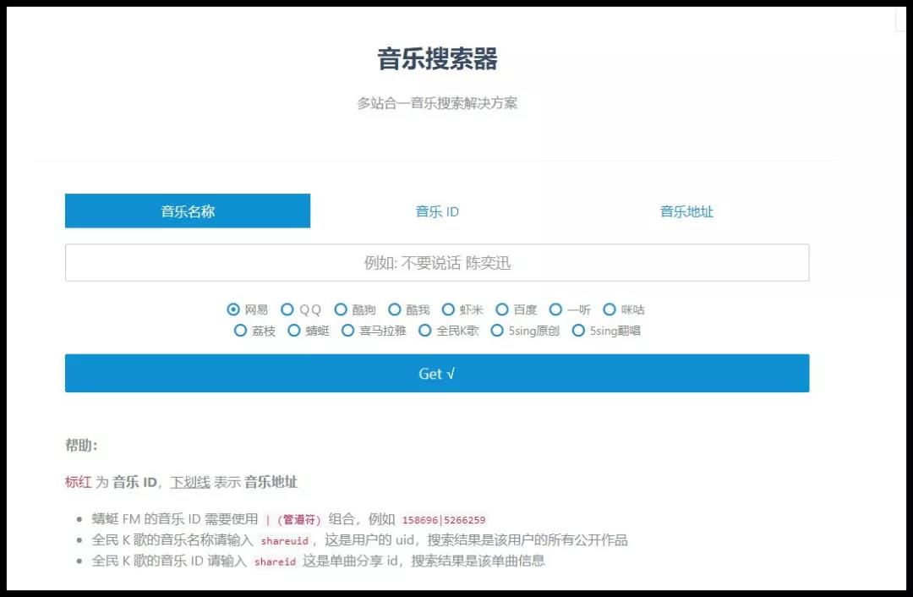The image size is (913, 597).
Task: Choose 百度 as the search source
Action: [x=502, y=309]
